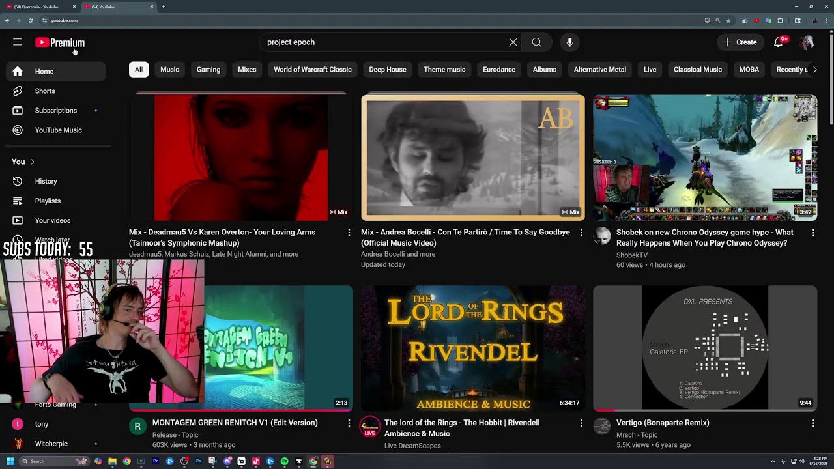
Task: Open Subscriptions in the sidebar
Action: [x=55, y=111]
